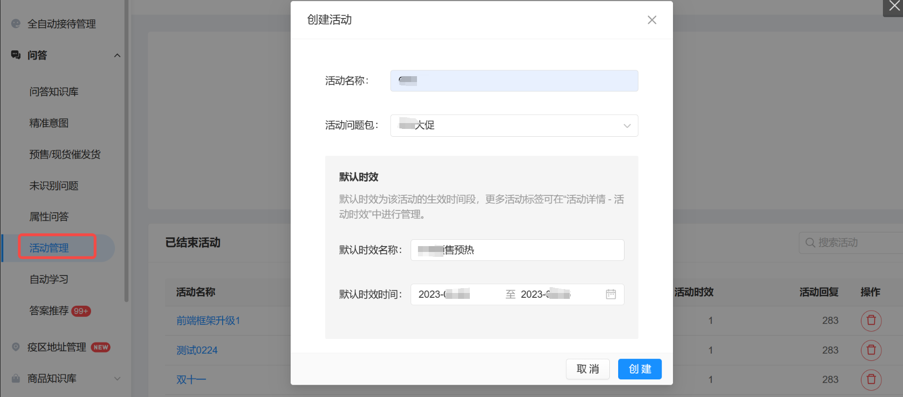Click the 取消 button
Image resolution: width=903 pixels, height=397 pixels.
coord(588,369)
